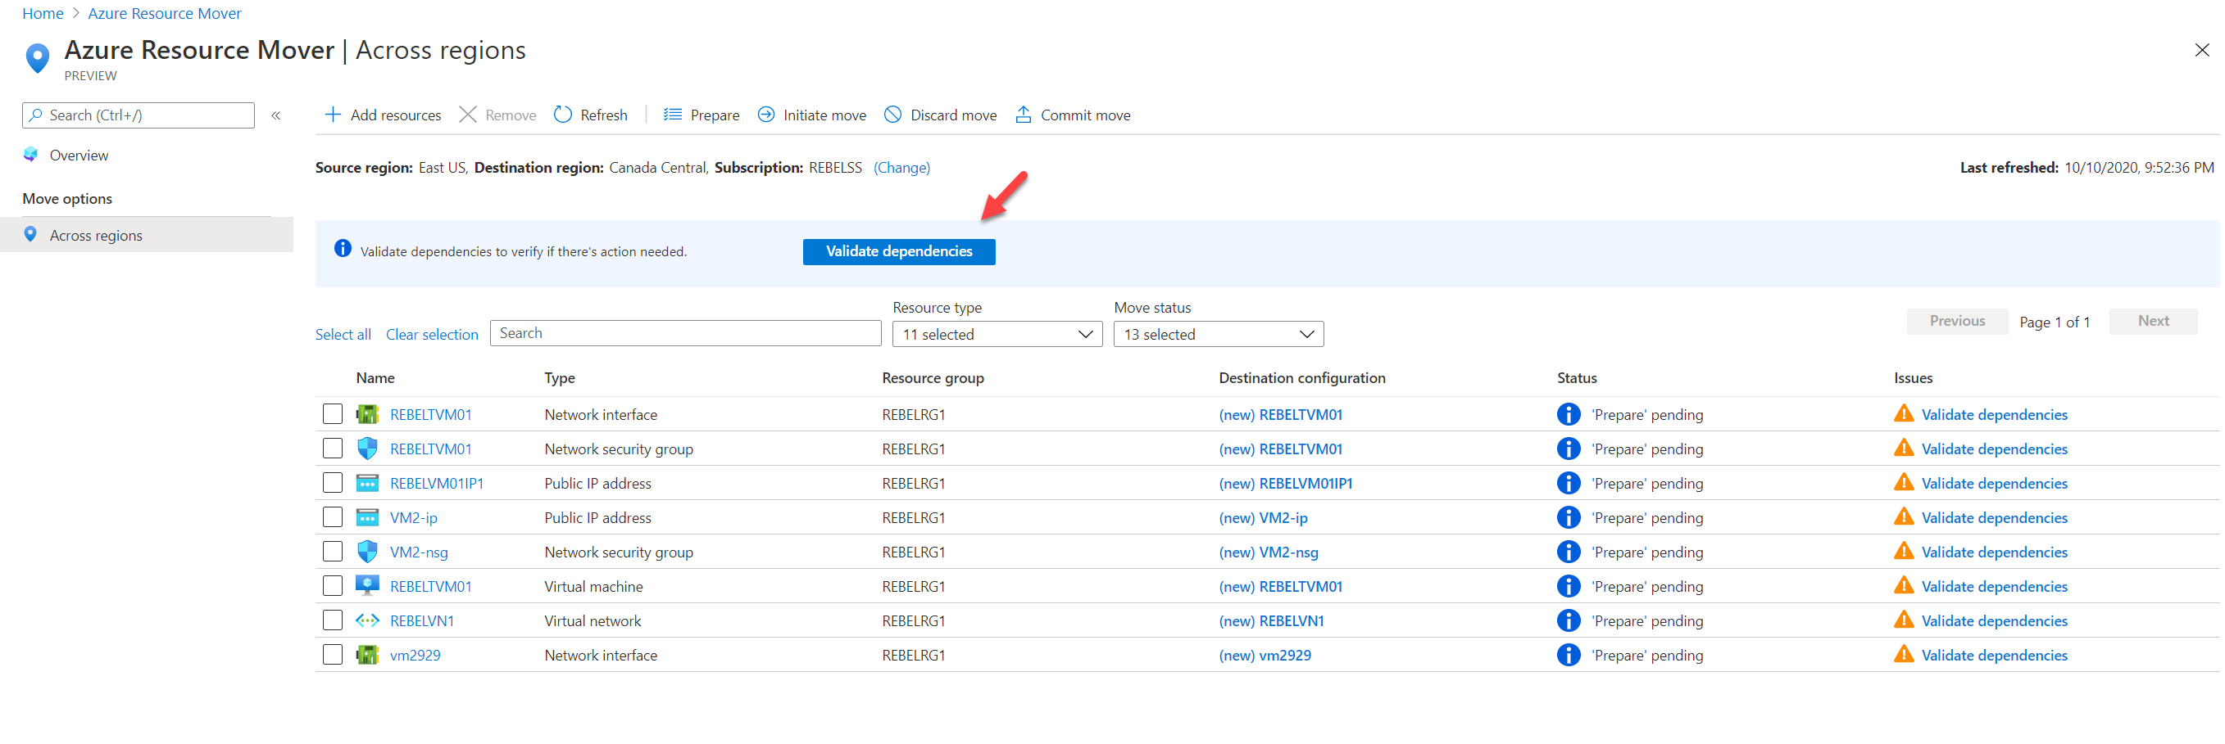Tick the VM2-nsg row checkbox

pyautogui.click(x=333, y=552)
